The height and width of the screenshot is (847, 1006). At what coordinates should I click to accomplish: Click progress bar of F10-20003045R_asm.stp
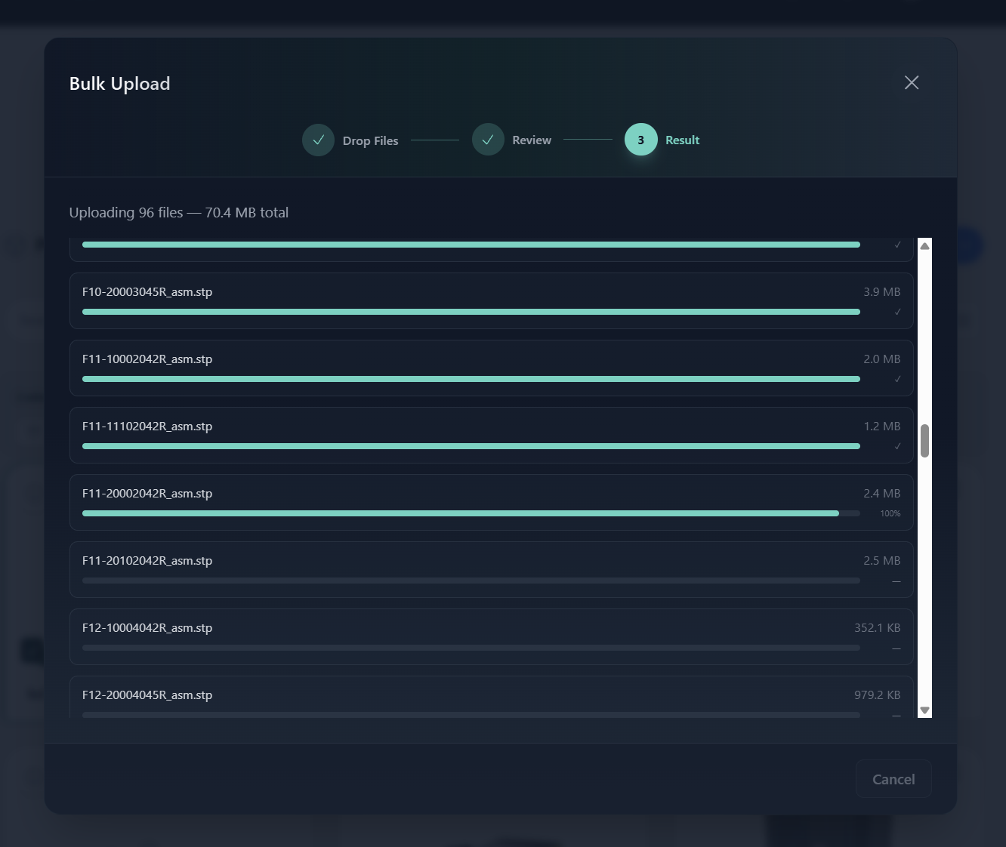tap(471, 312)
